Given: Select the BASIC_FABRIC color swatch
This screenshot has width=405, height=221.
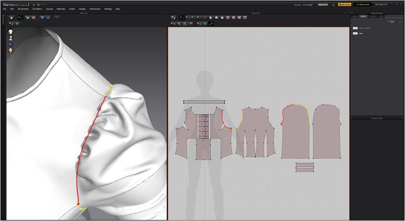Looking at the screenshot, I should 355,28.
